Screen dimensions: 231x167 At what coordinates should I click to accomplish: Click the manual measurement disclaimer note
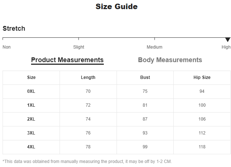[87, 161]
